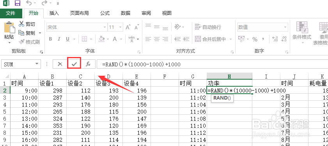328x146 pixels.
Task: Click the 格式刷 format painter
Action: [29, 42]
